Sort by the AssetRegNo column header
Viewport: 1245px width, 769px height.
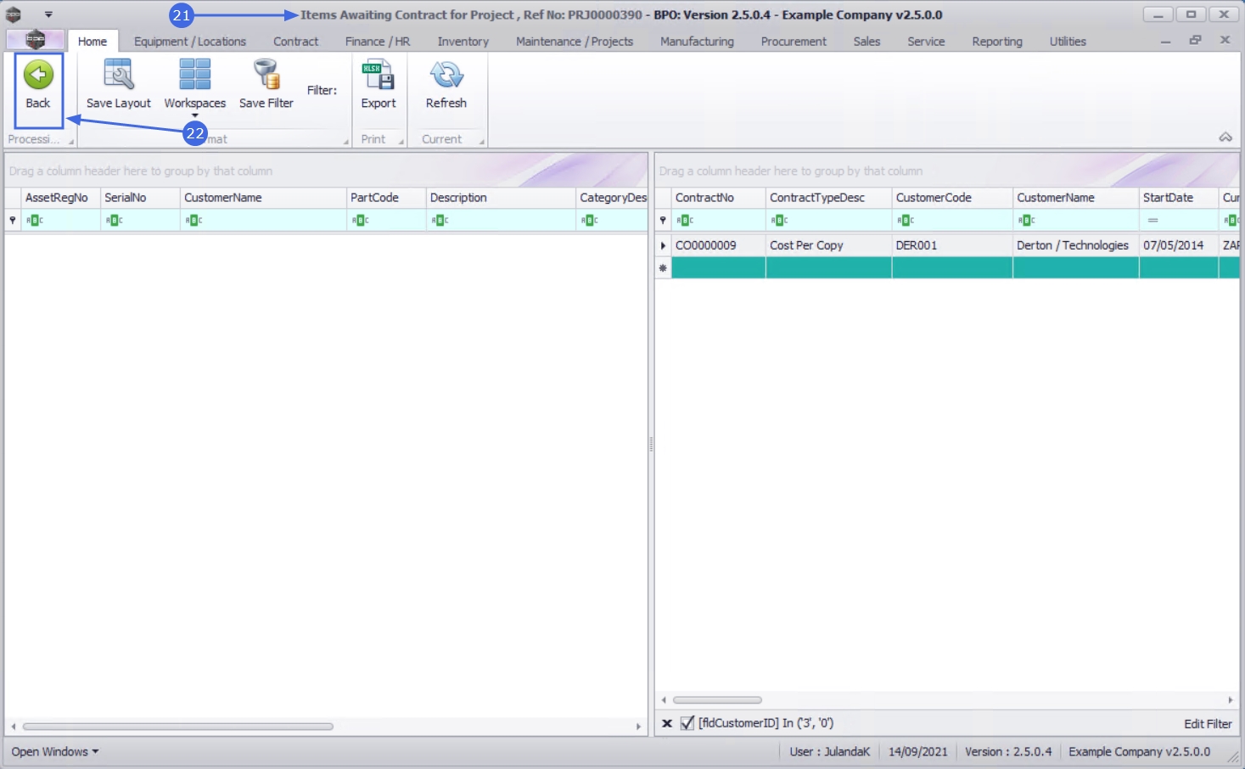61,198
